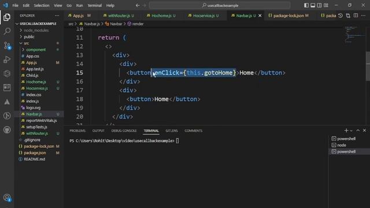Switch to the Hocservice.js editor tab
The height and width of the screenshot is (208, 370).
click(203, 16)
